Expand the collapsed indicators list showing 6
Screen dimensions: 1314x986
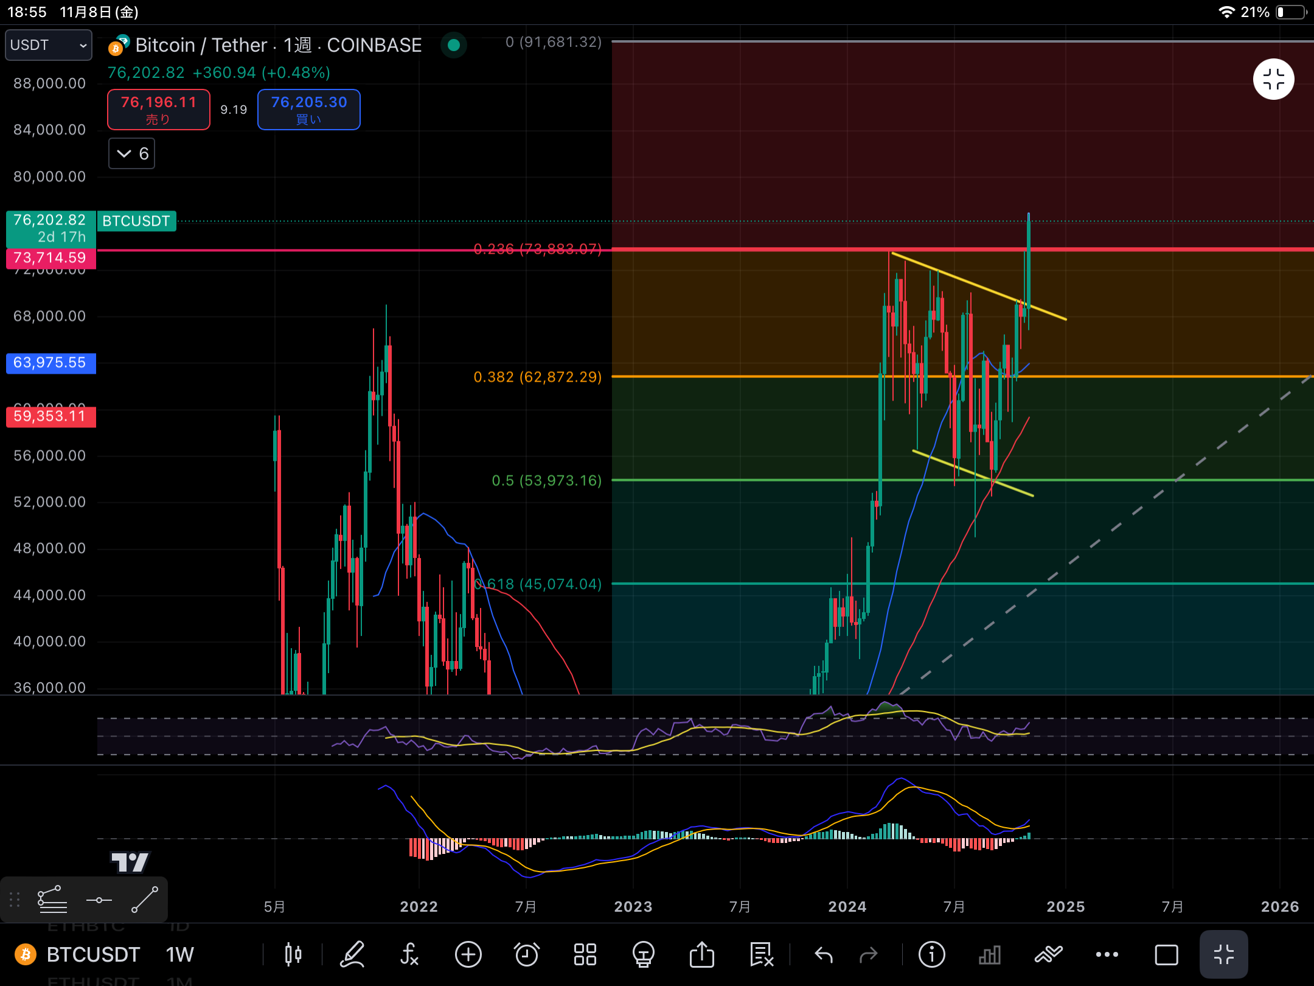[x=131, y=153]
